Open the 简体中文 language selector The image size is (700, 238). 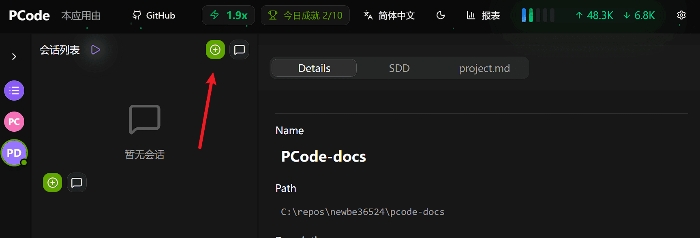[389, 15]
